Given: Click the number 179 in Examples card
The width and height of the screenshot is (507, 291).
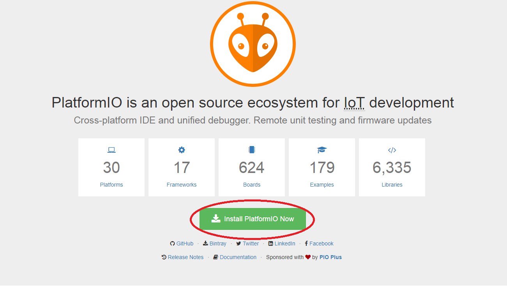Looking at the screenshot, I should pos(322,168).
